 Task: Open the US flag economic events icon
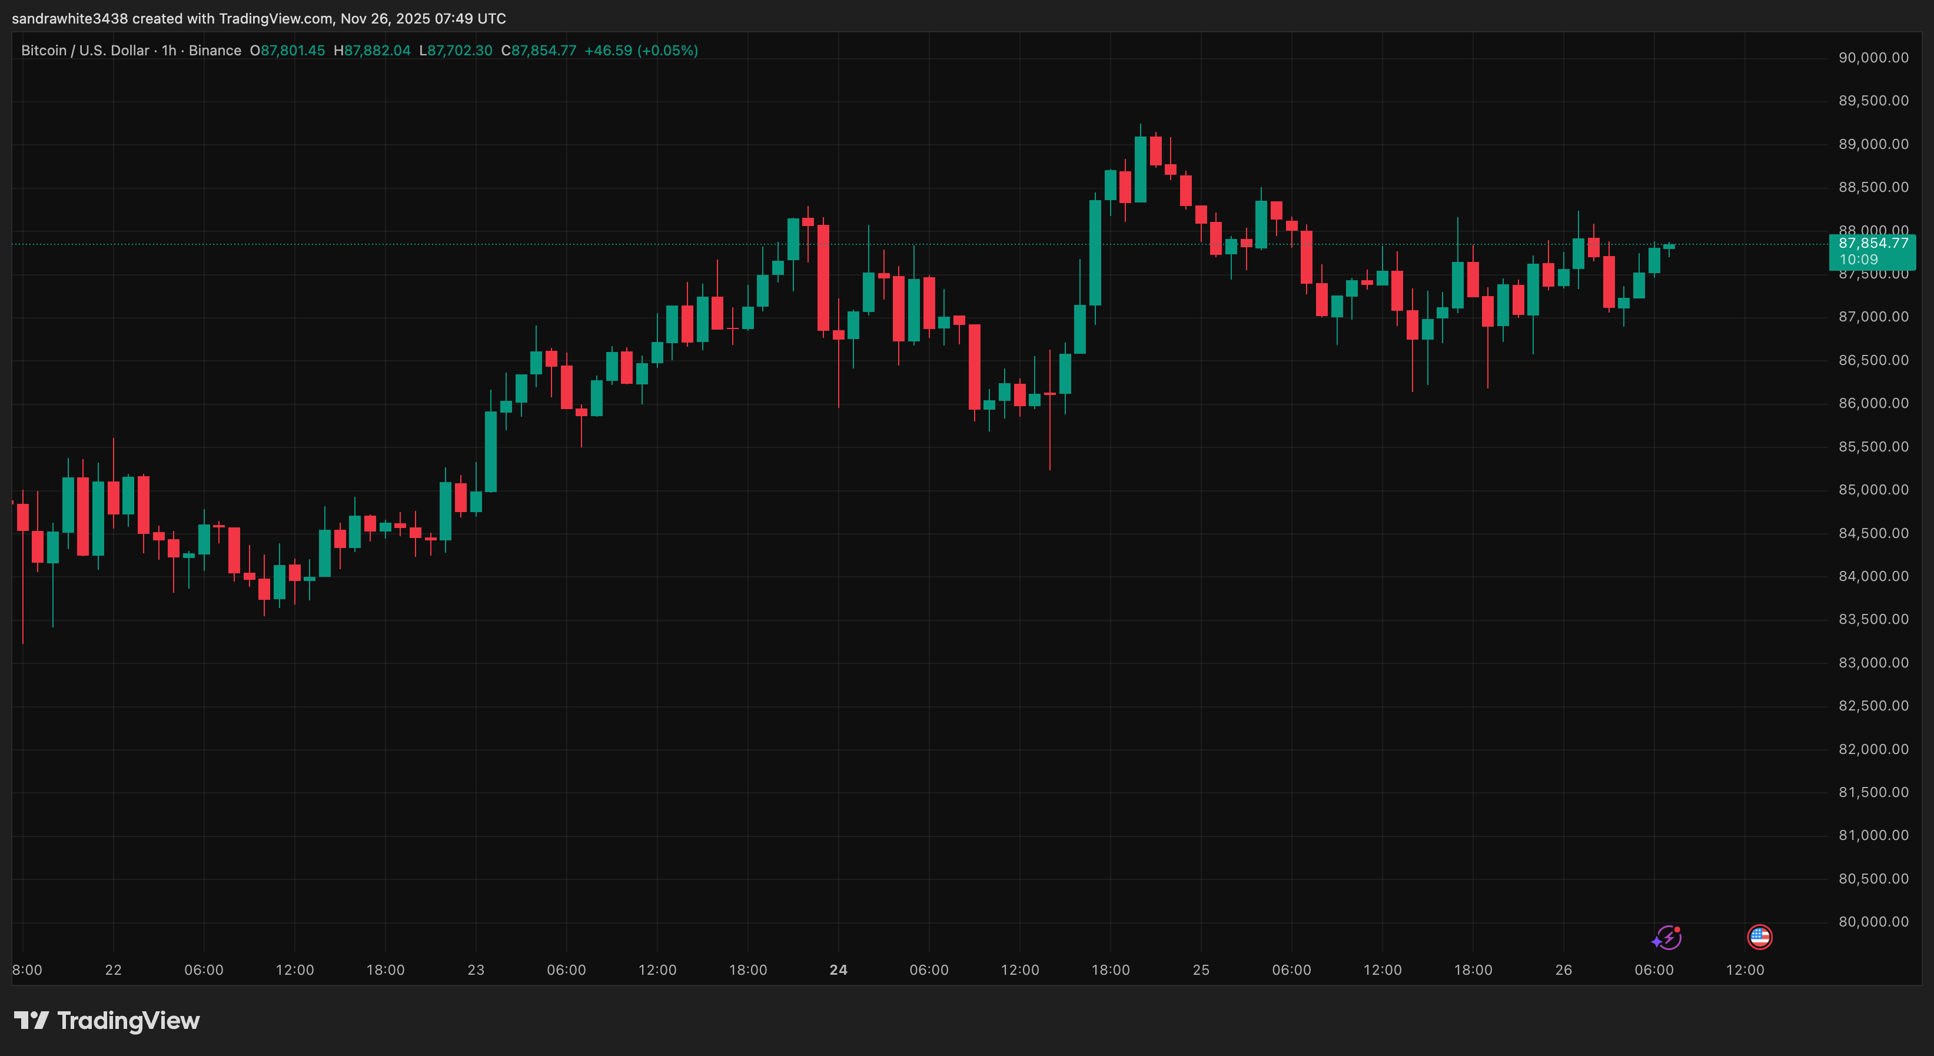click(x=1759, y=937)
